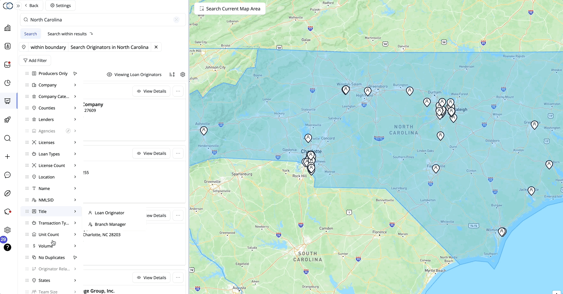Select the analytics pie chart sidebar icon
This screenshot has width=563, height=294.
coord(7,83)
